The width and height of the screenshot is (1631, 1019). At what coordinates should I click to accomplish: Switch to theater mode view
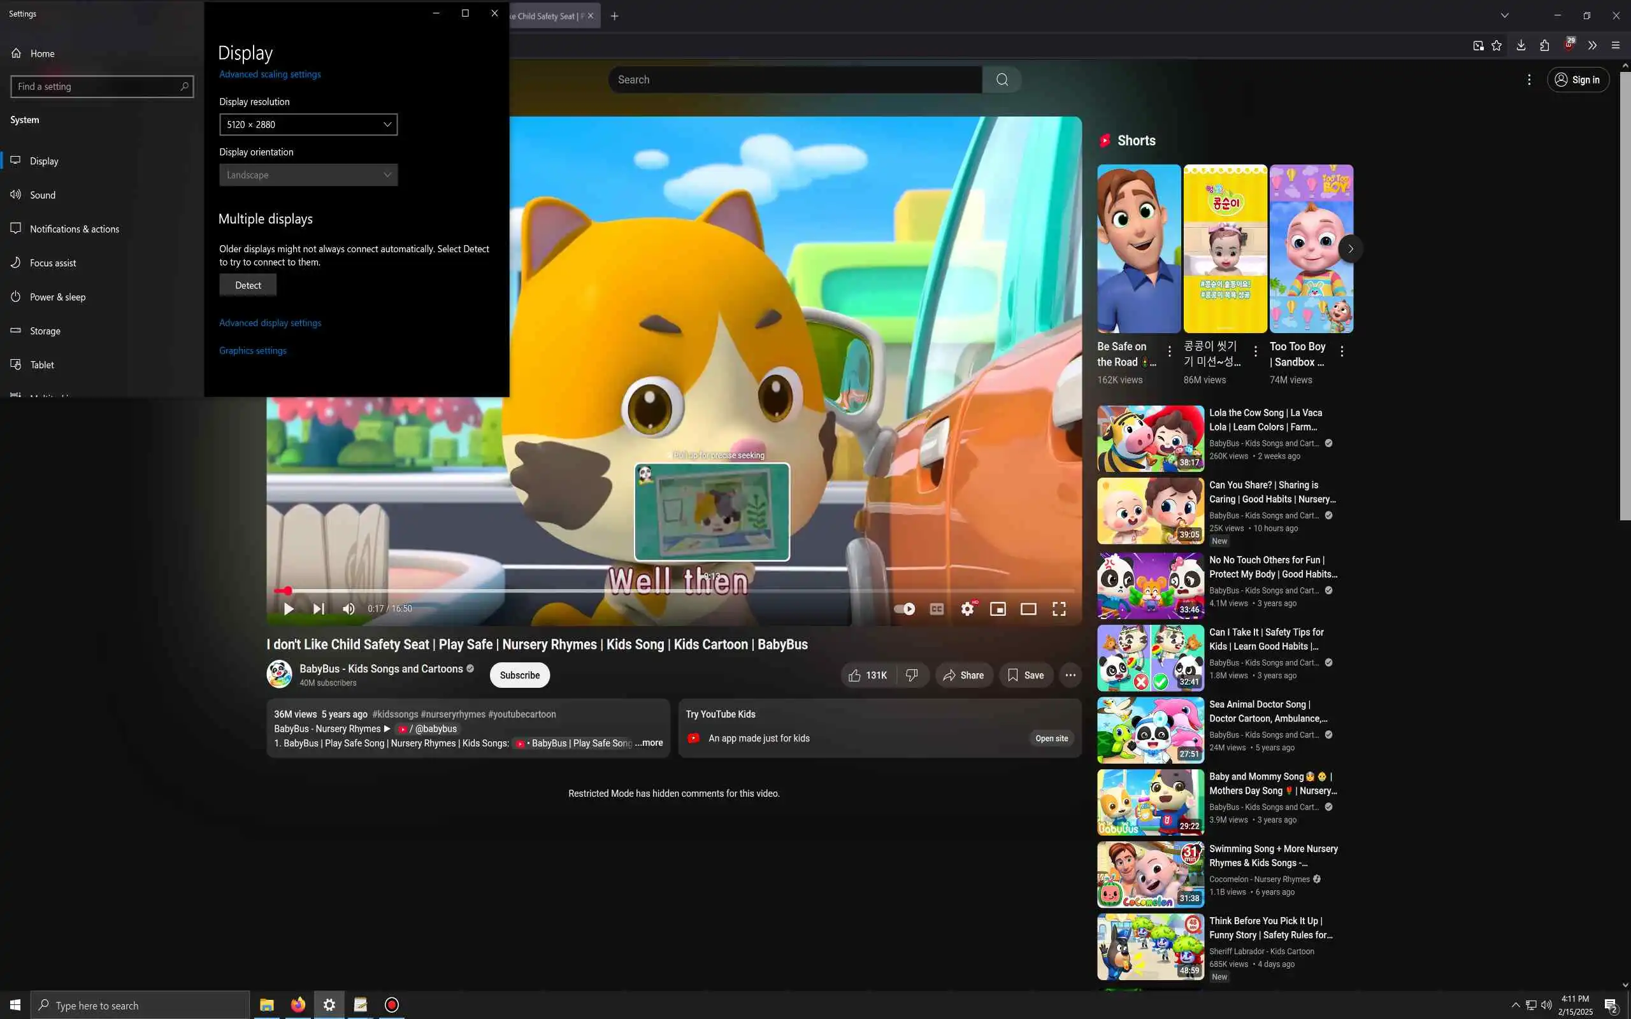pos(1028,609)
